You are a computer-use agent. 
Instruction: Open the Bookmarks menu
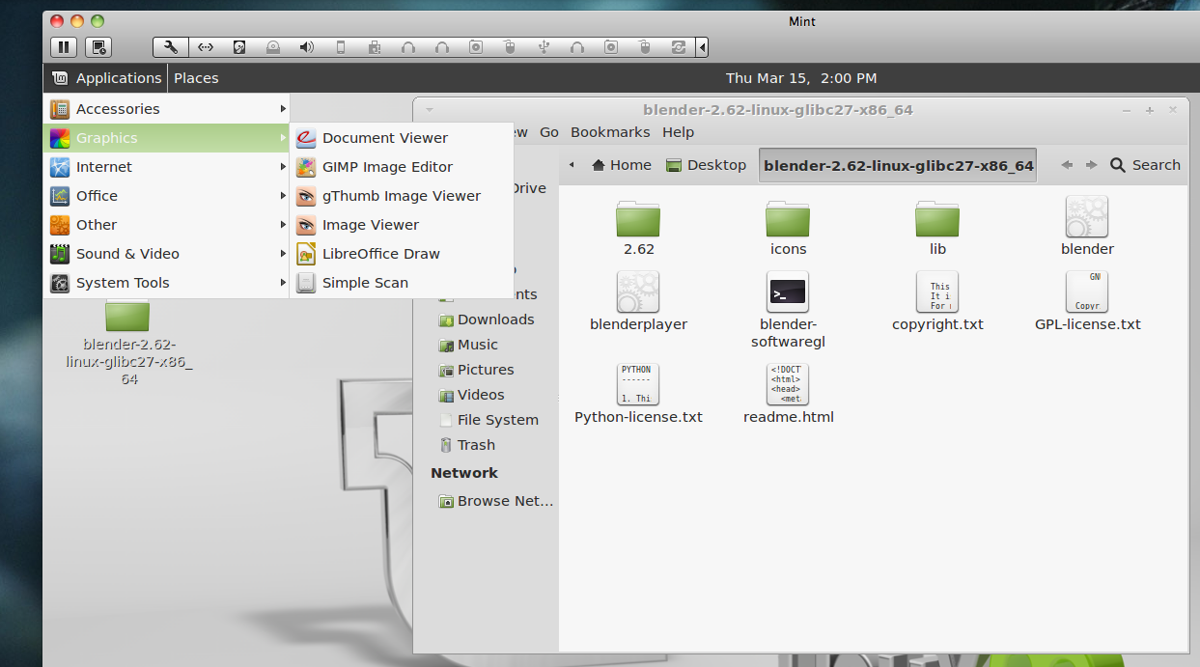click(x=610, y=132)
